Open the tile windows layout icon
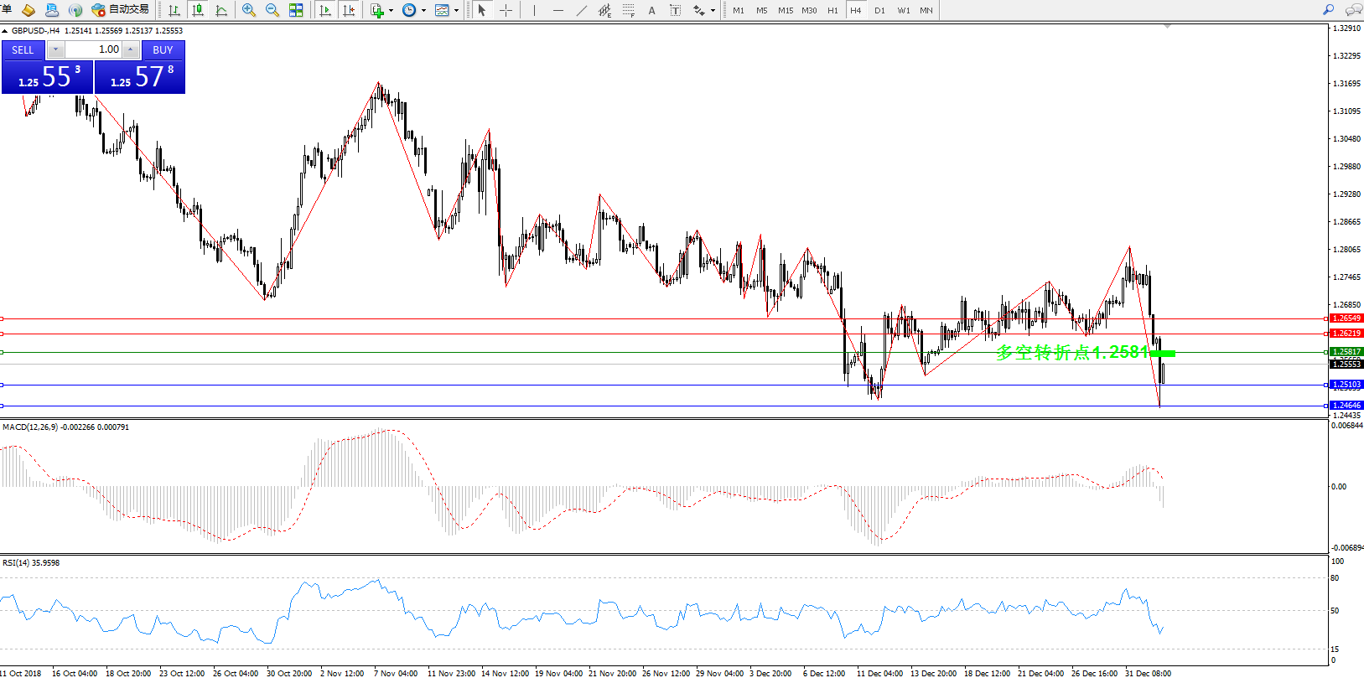This screenshot has height=683, width=1364. 296,10
